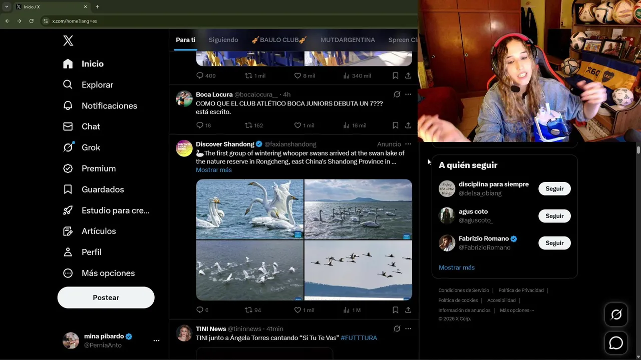This screenshot has height=360, width=641.
Task: Go back in browser history
Action: 7,21
